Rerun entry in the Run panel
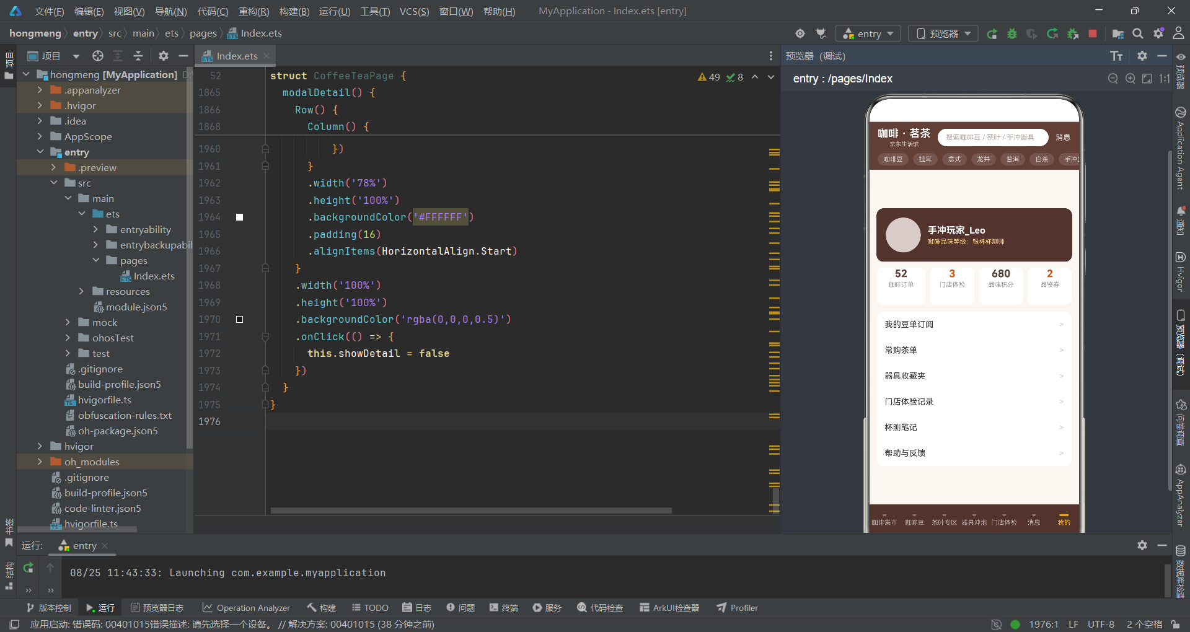This screenshot has height=632, width=1190. [x=29, y=568]
